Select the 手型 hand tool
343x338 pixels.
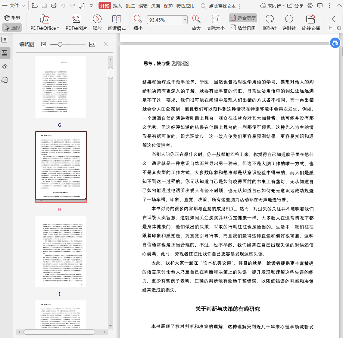12,18
